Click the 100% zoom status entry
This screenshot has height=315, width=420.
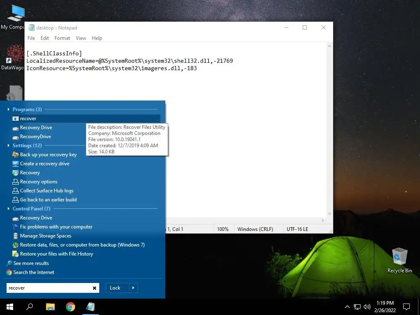pyautogui.click(x=223, y=229)
